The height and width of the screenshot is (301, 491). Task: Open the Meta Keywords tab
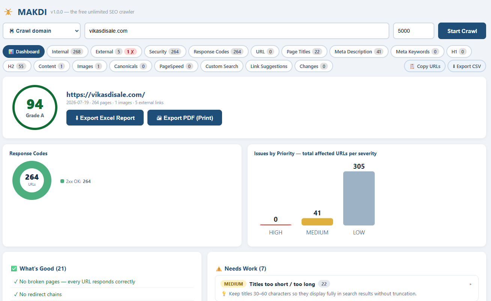417,51
